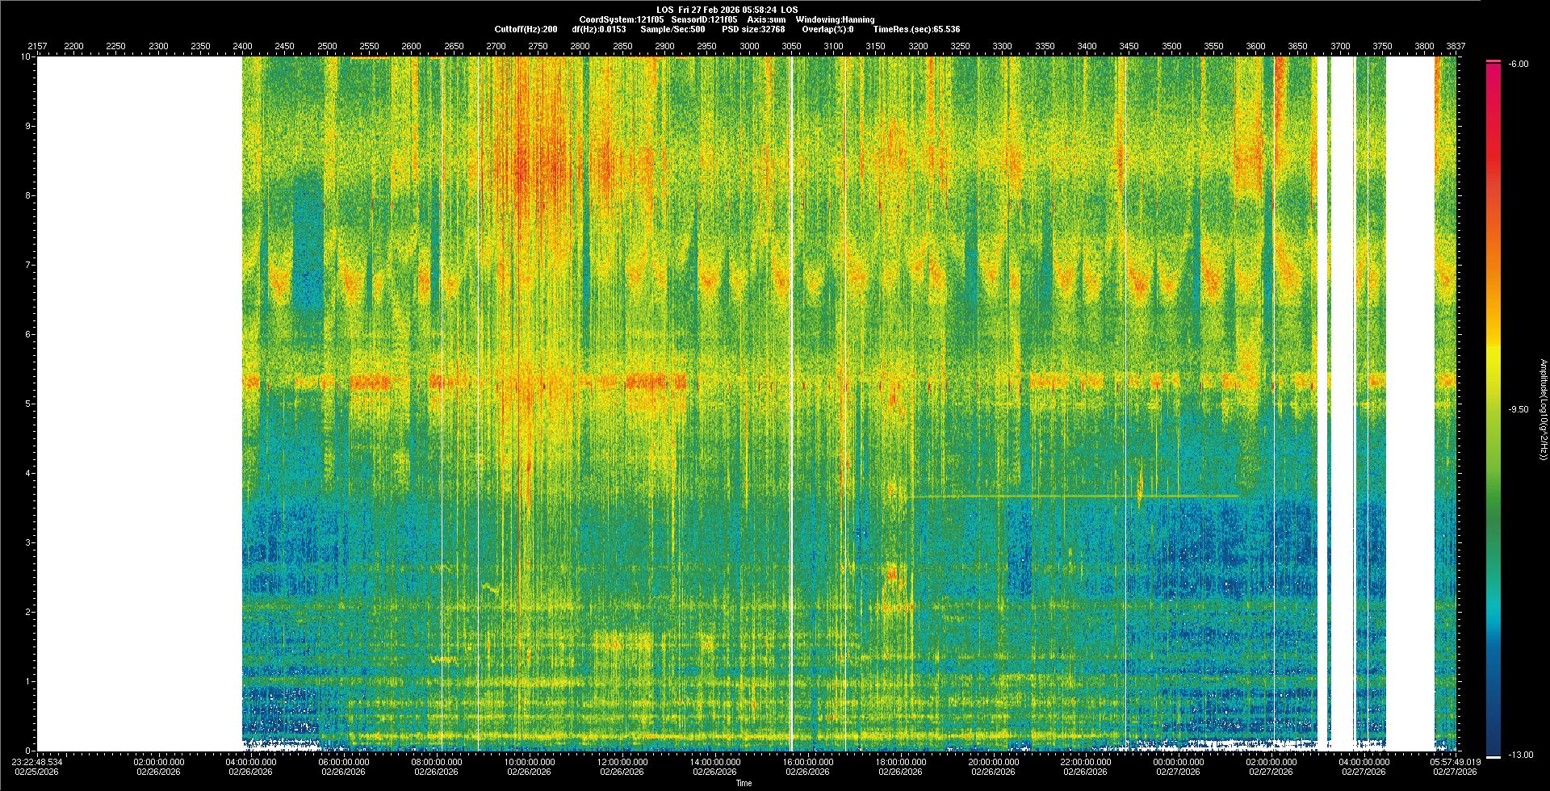The height and width of the screenshot is (791, 1550).
Task: Click the TimeRes.(sec):65.536 parameter text
Action: (x=916, y=29)
